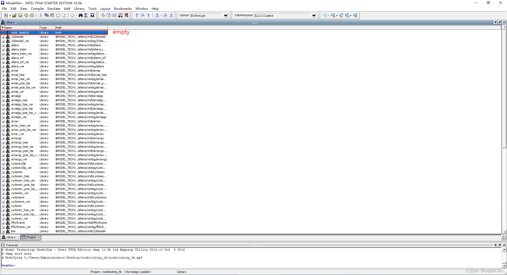Viewport: 507px width, 275px height.
Task: Click the Collapse All tree icon
Action: [86, 16]
